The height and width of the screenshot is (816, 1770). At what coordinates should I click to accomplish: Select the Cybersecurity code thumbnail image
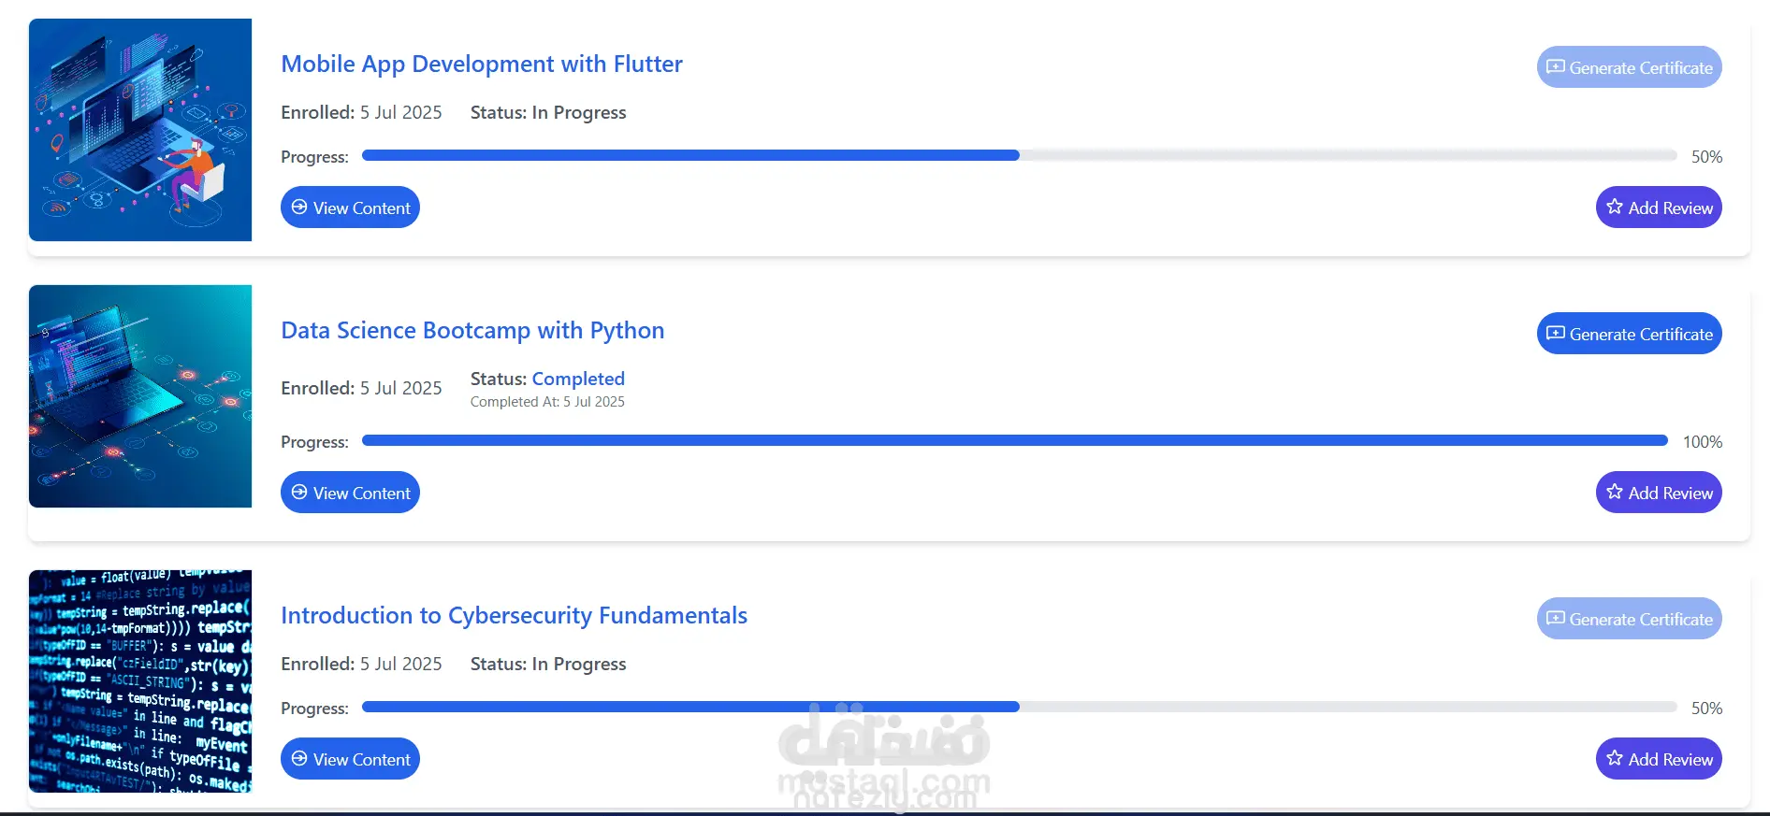pos(140,681)
